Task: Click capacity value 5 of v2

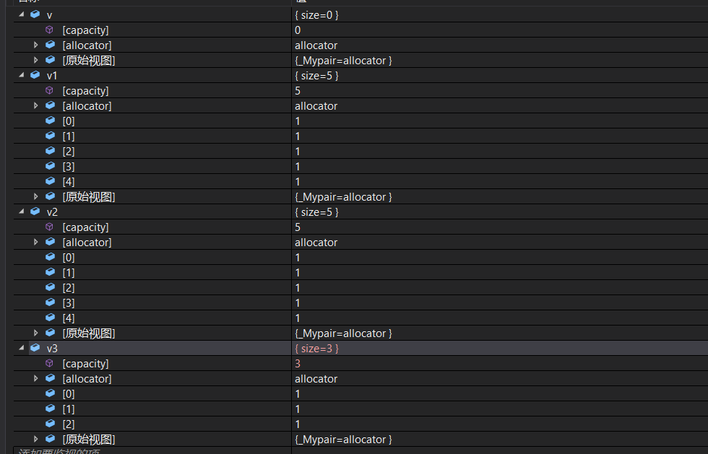Action: [298, 227]
